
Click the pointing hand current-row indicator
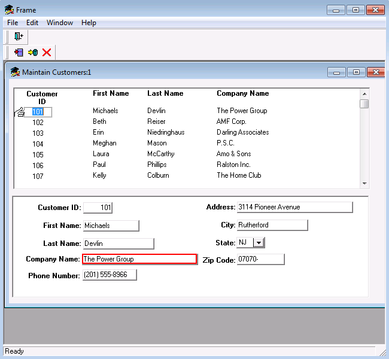(x=20, y=111)
